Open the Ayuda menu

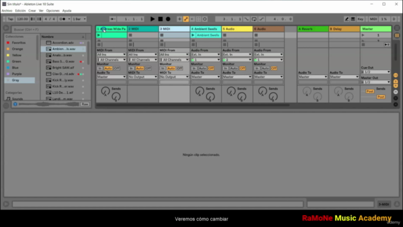pyautogui.click(x=67, y=11)
